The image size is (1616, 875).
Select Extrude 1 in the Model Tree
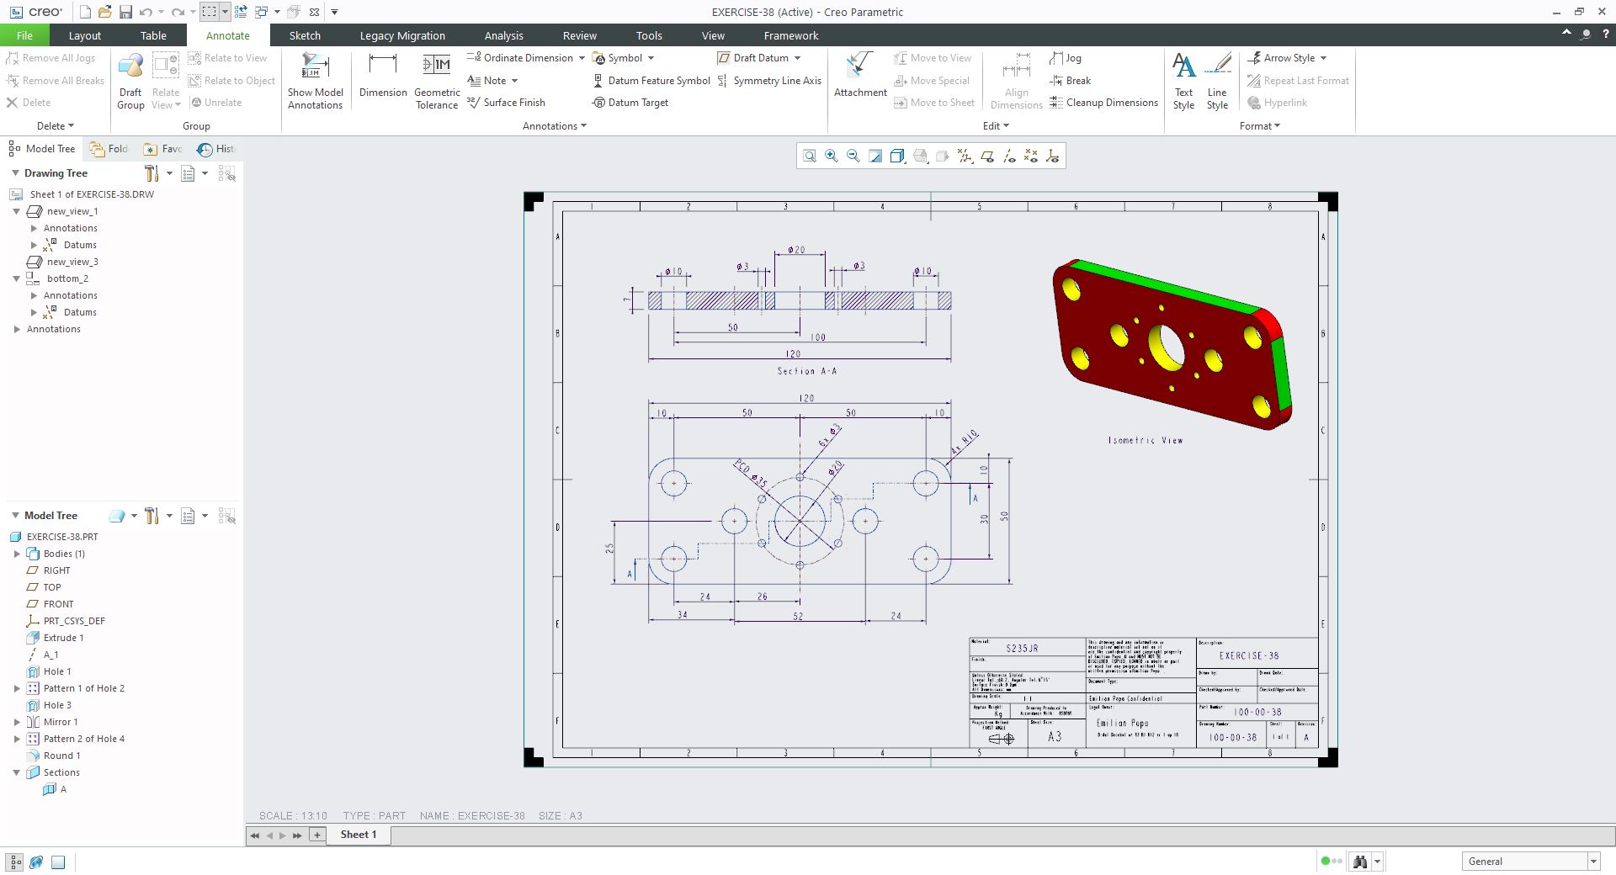64,638
